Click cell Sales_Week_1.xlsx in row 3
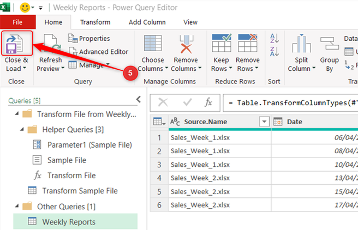Viewport: 358px width, 230px height. [219, 165]
